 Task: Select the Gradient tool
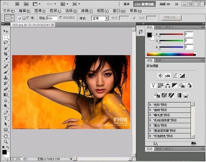coord(6,94)
